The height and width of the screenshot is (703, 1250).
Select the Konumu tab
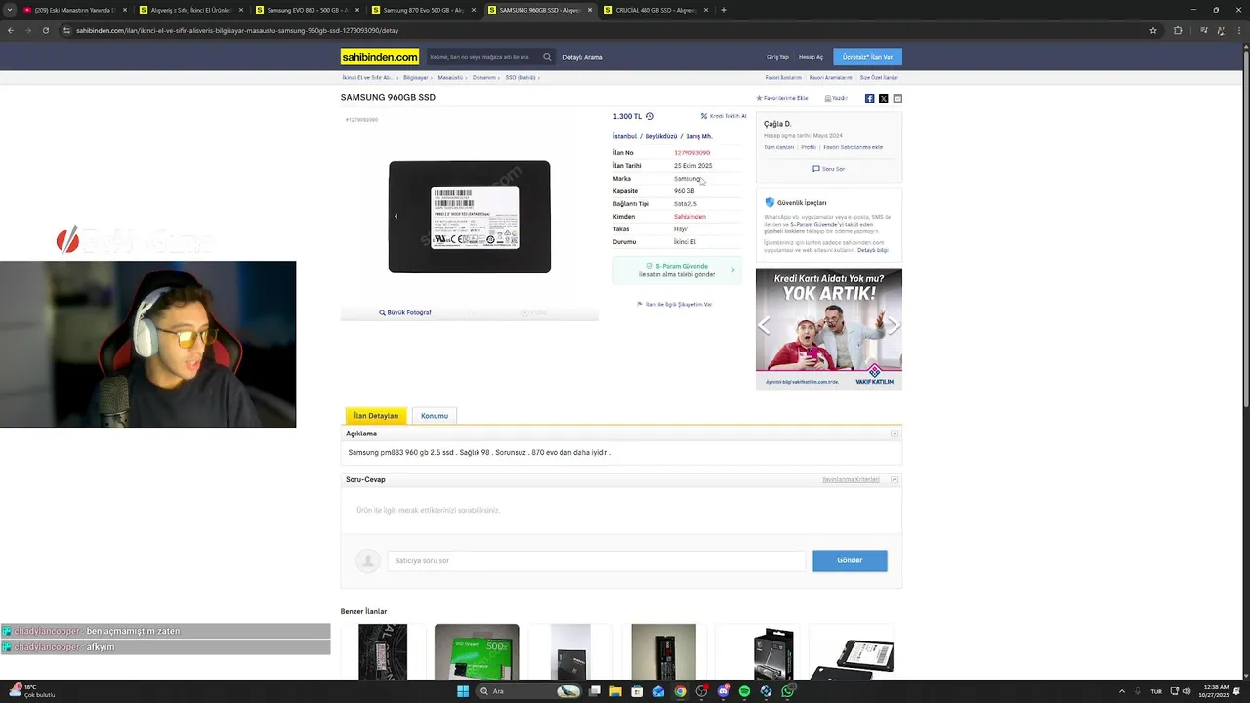(x=435, y=416)
